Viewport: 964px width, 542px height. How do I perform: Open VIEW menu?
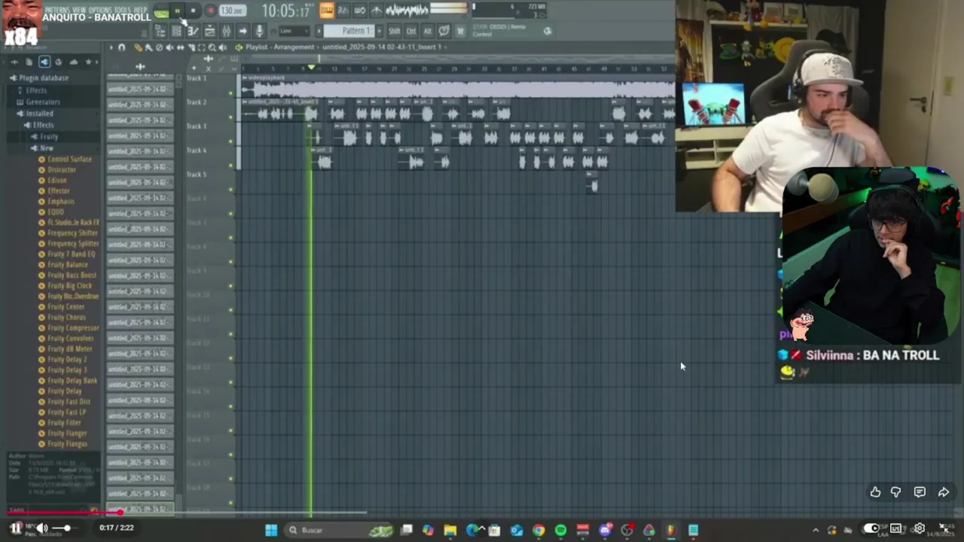(79, 10)
